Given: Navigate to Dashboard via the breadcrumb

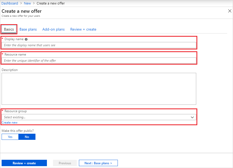Looking at the screenshot, I should click(x=10, y=3).
